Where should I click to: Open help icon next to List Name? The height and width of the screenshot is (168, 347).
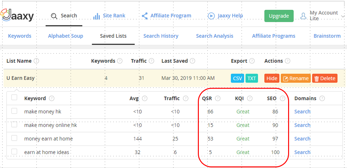tap(36, 61)
